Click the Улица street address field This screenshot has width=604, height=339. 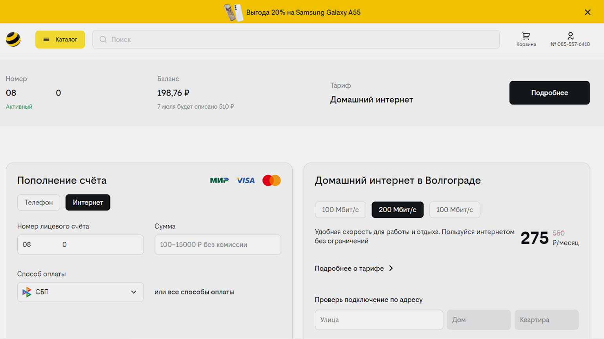coord(378,320)
